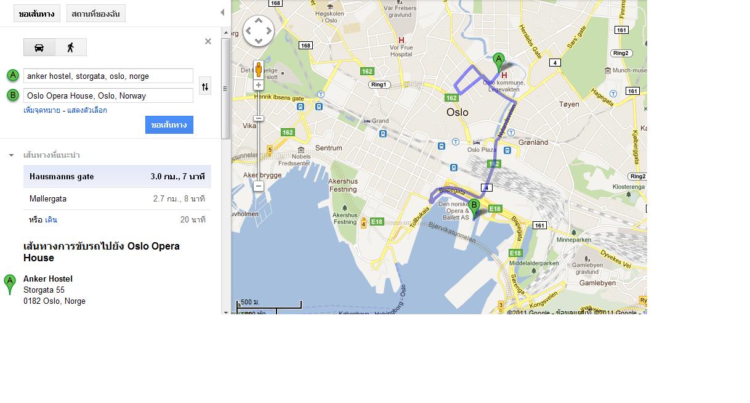Click the blue ขอเส้นทาง button
750x403 pixels.
point(169,124)
